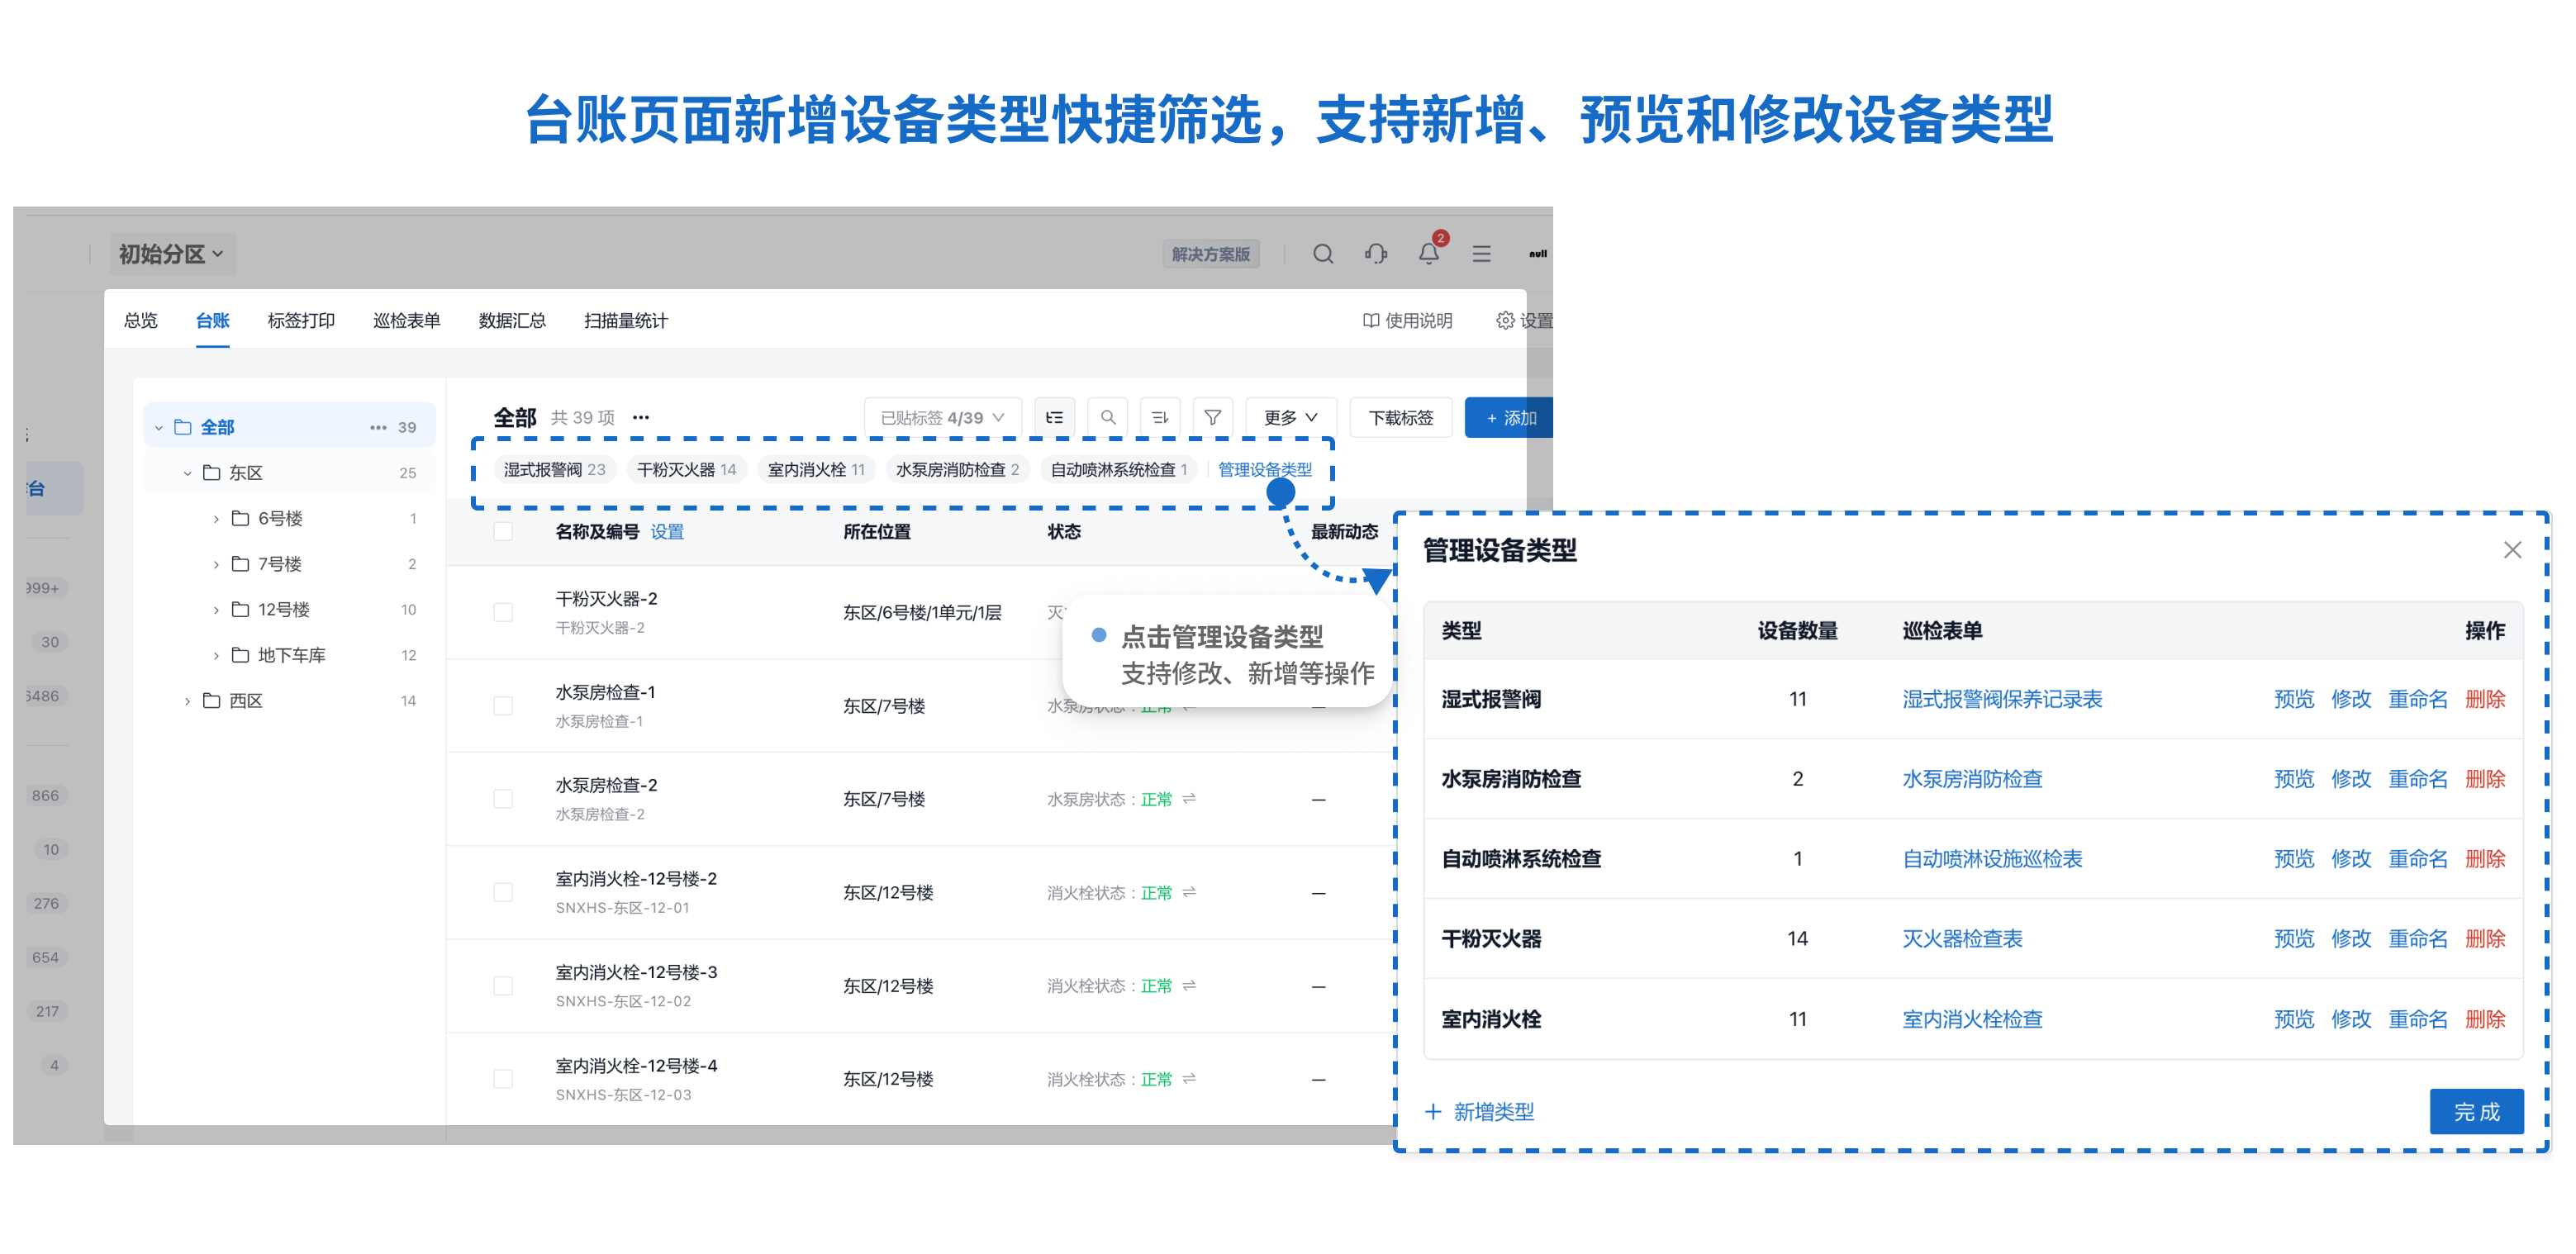Open the hamburger menu in the top bar
Screen dimensions: 2576x1254
click(1482, 254)
